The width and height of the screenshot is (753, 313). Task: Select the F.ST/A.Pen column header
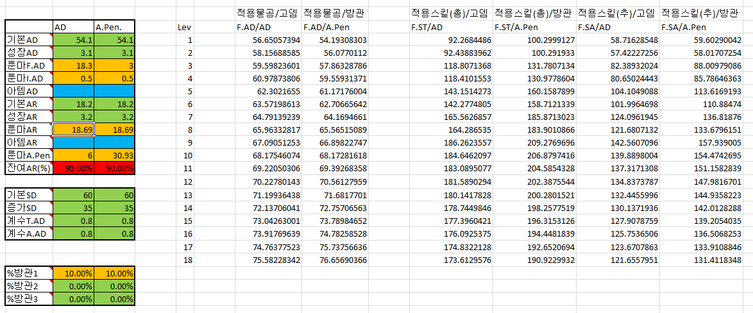(534, 28)
